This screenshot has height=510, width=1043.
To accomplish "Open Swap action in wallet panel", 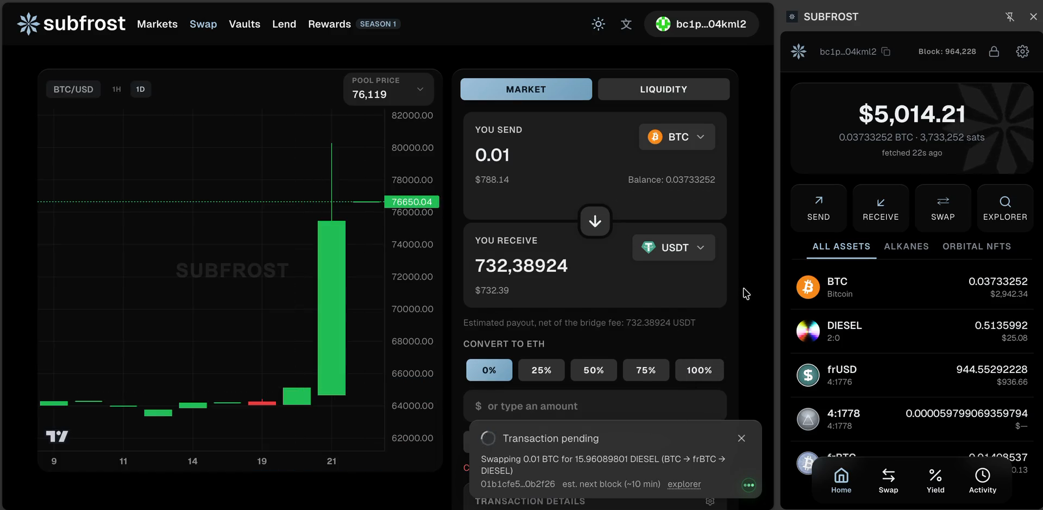I will tap(943, 208).
